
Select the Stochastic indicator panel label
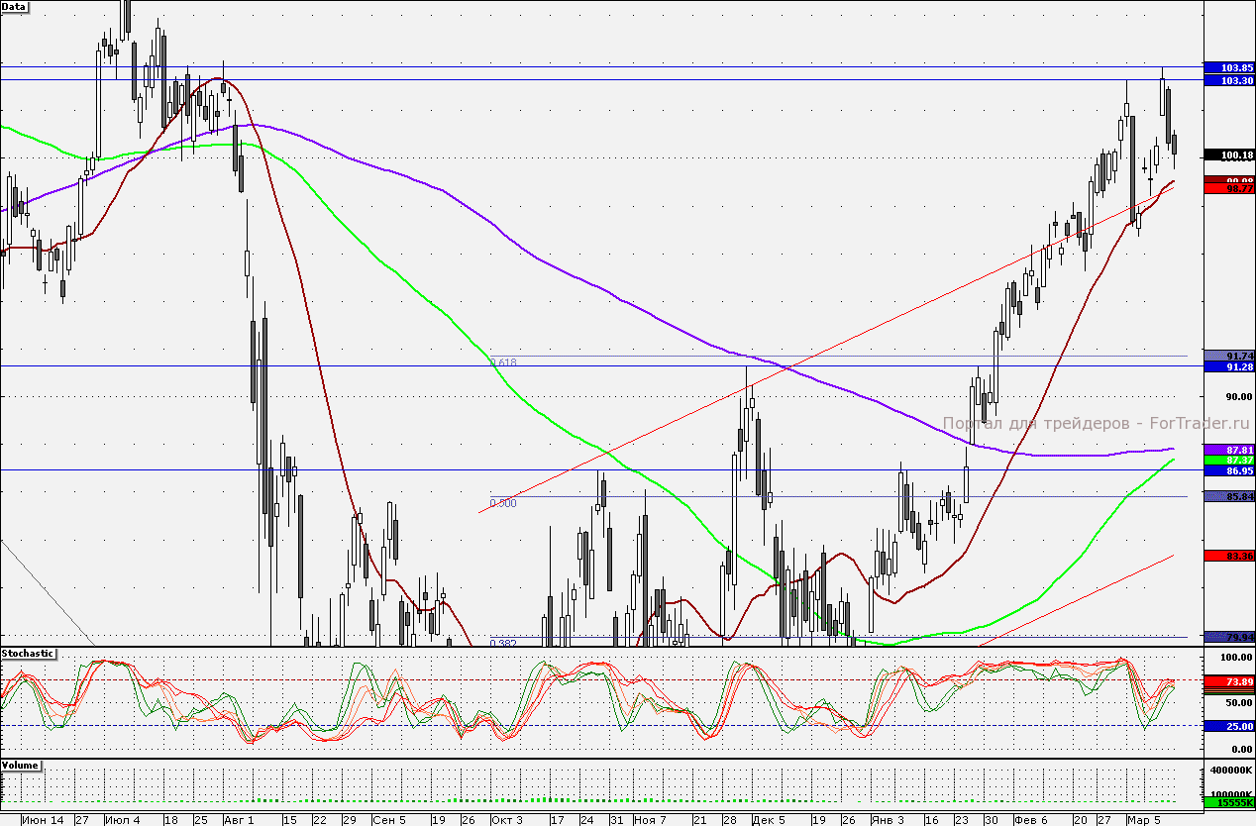[x=29, y=654]
